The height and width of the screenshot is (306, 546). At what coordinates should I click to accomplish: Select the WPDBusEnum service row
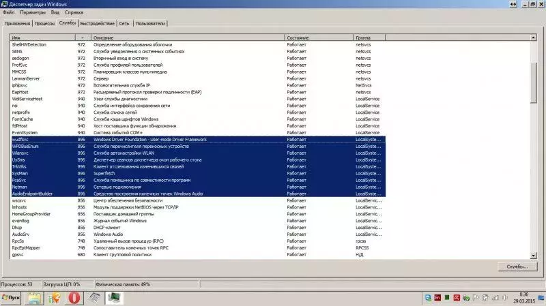pos(198,147)
